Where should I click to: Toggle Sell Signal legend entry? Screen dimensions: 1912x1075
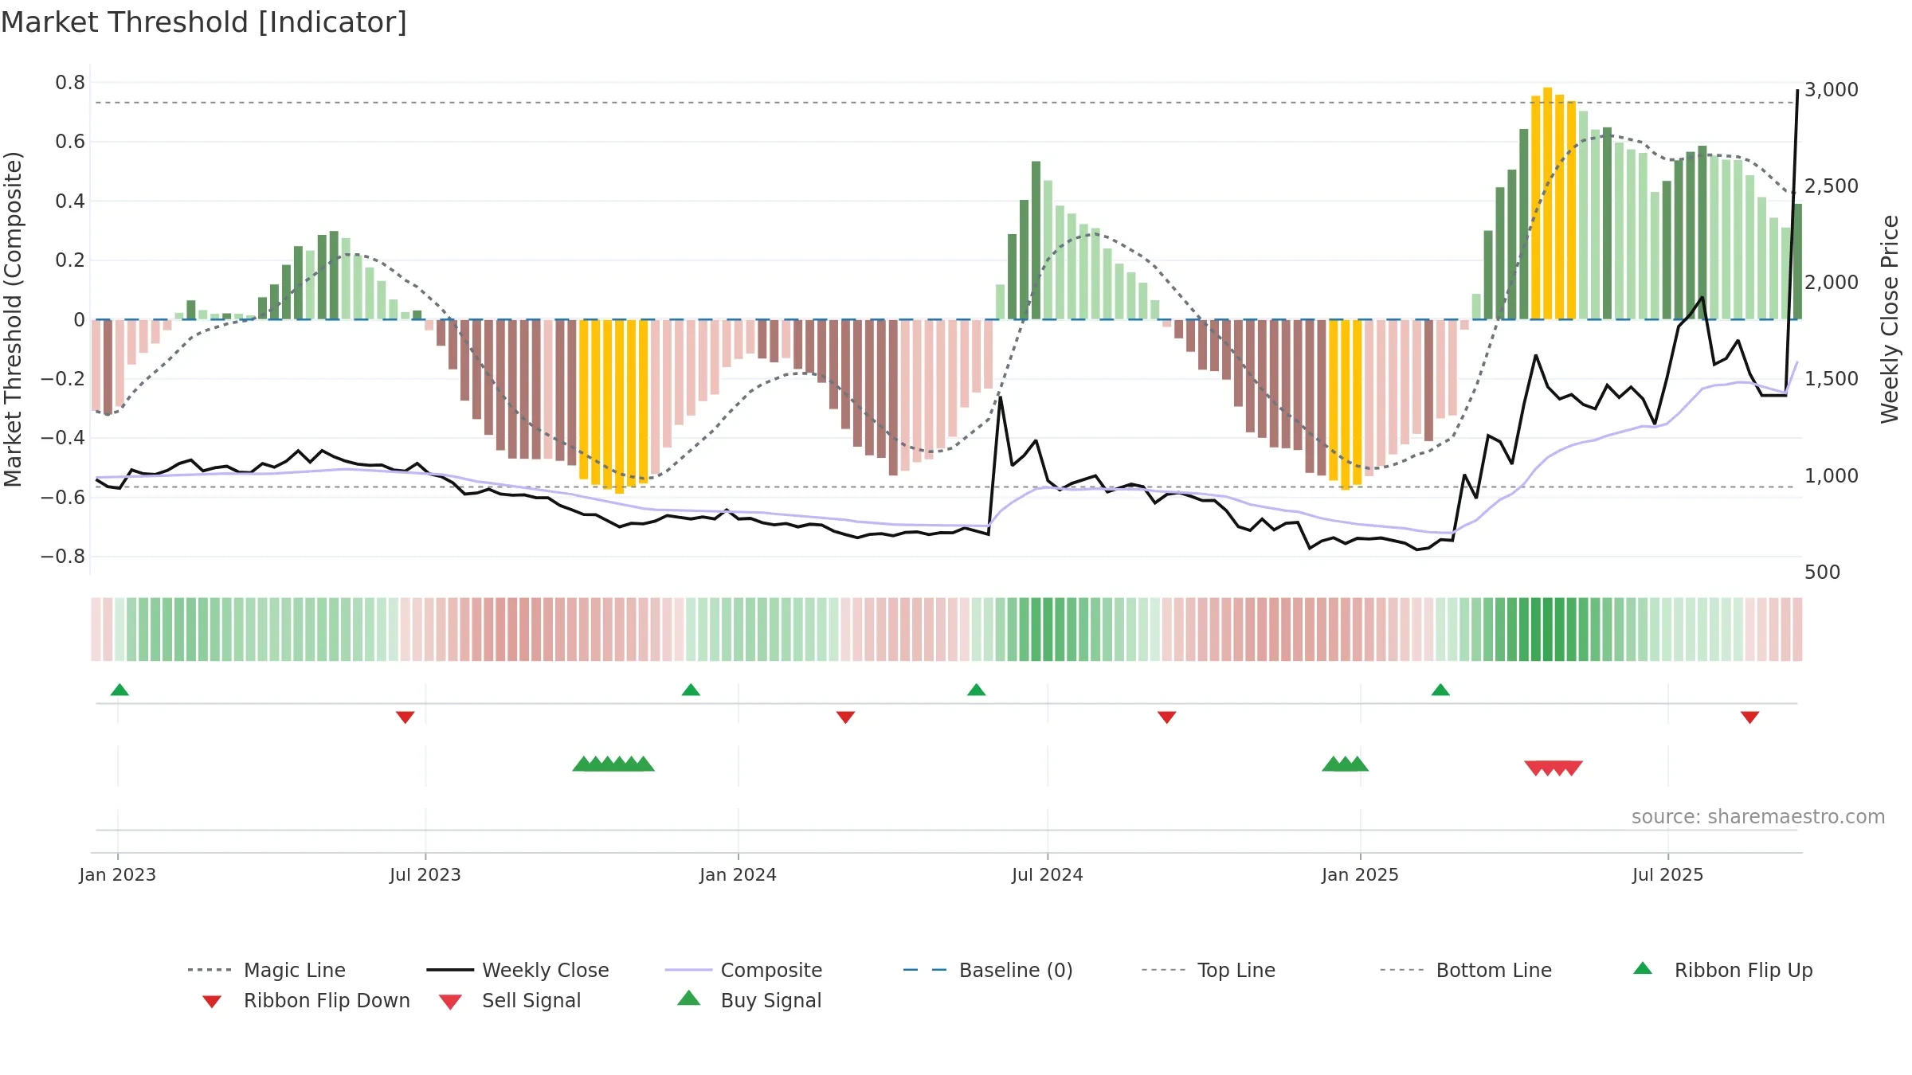tap(510, 1000)
